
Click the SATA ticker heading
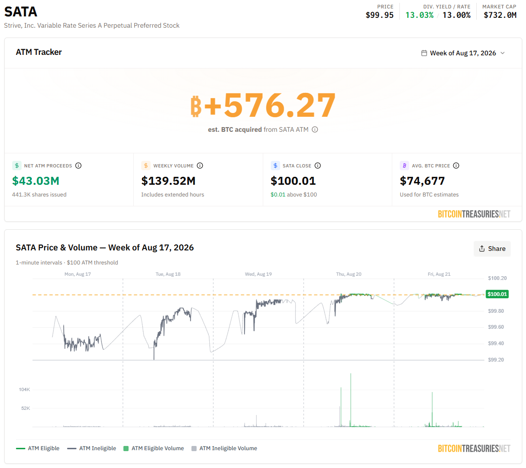21,12
